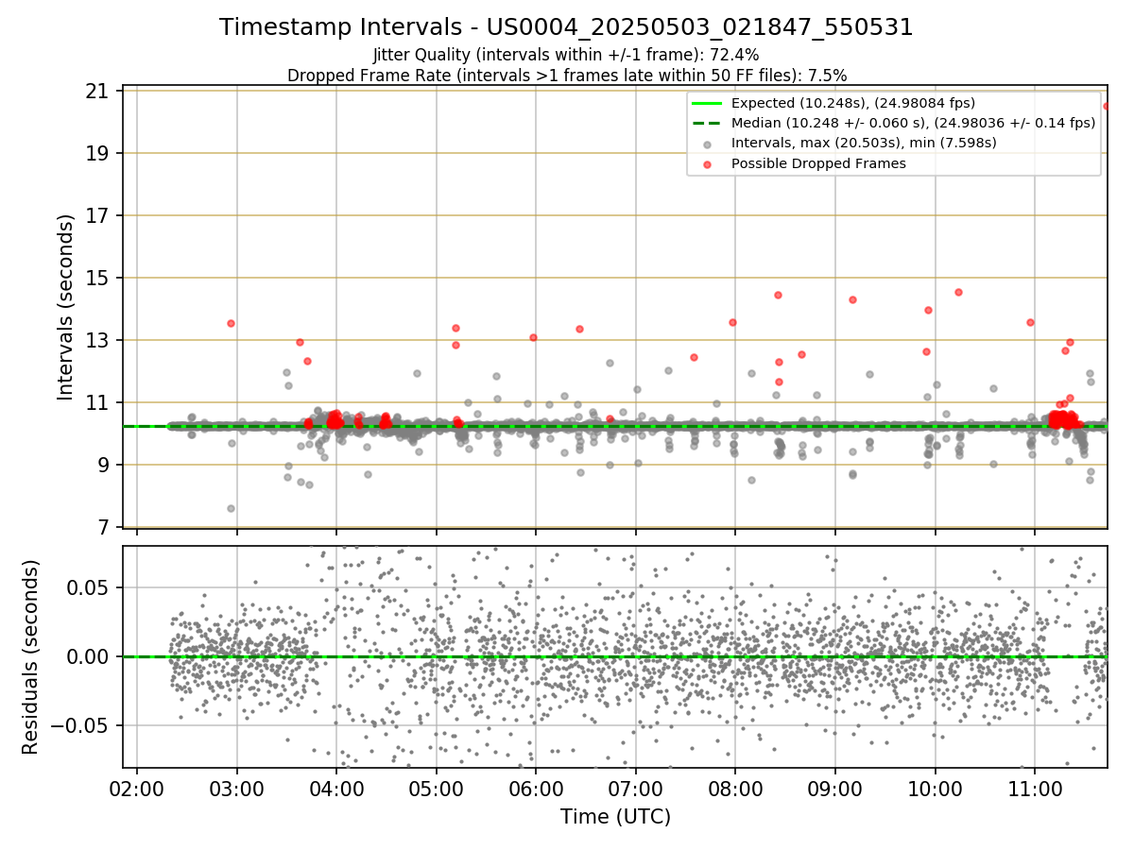The image size is (1134, 850).
Task: Click legend entry 'Expected (10.248s), (24.98084 fps)'
Action: (853, 103)
